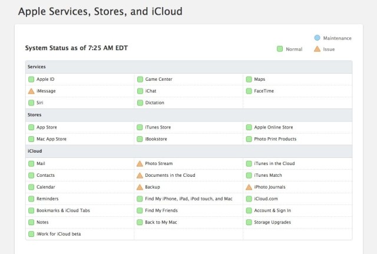
Task: Click the Backup issue triangle icon
Action: tap(140, 187)
